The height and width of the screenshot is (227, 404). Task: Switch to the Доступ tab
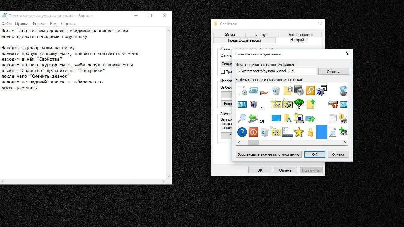[x=262, y=34]
